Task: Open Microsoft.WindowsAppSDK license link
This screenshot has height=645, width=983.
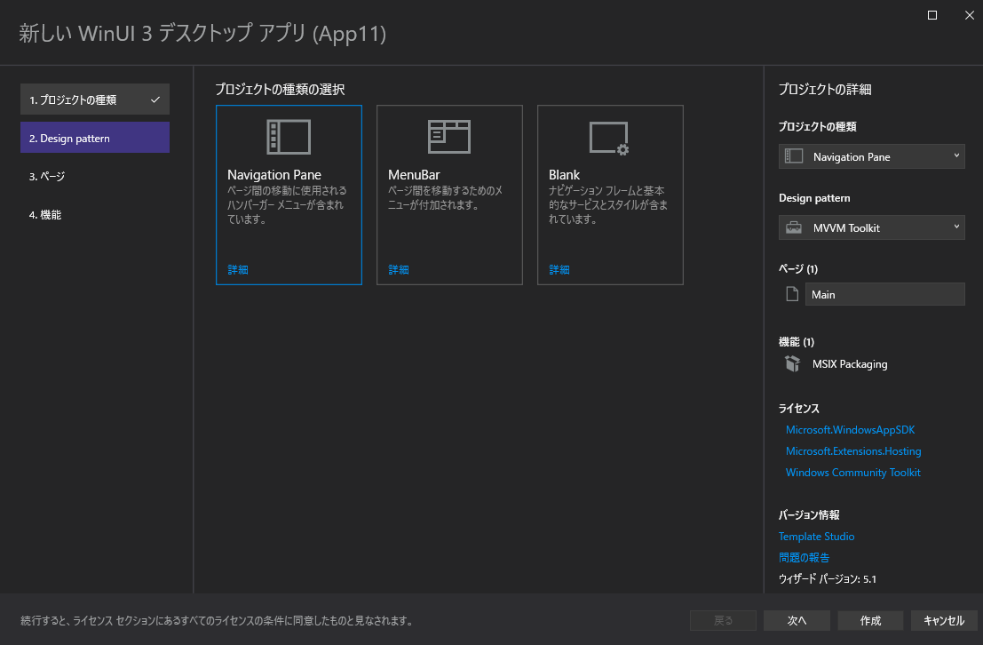Action: point(850,430)
